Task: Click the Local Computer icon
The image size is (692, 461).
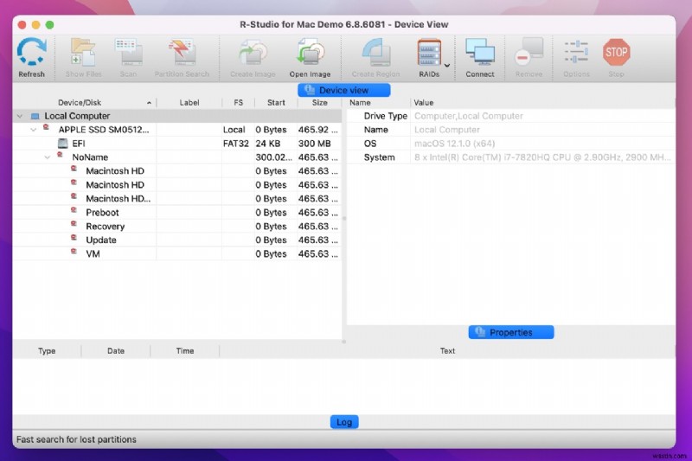Action: (x=35, y=117)
